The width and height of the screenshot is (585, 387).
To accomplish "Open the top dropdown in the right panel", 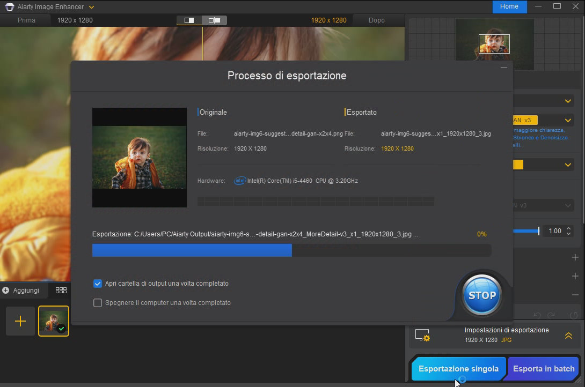I will [x=568, y=101].
